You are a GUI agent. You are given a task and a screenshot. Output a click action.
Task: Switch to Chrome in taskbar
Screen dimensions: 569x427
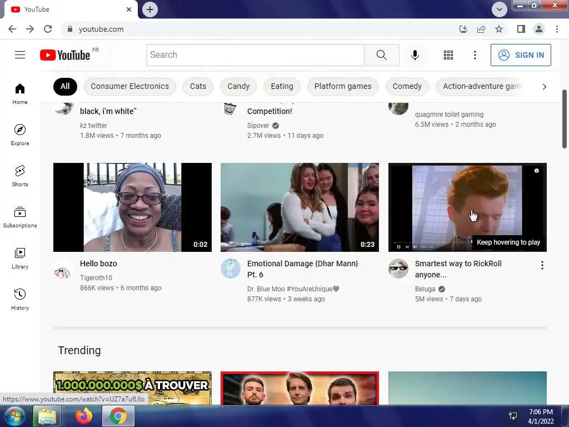pos(118,416)
